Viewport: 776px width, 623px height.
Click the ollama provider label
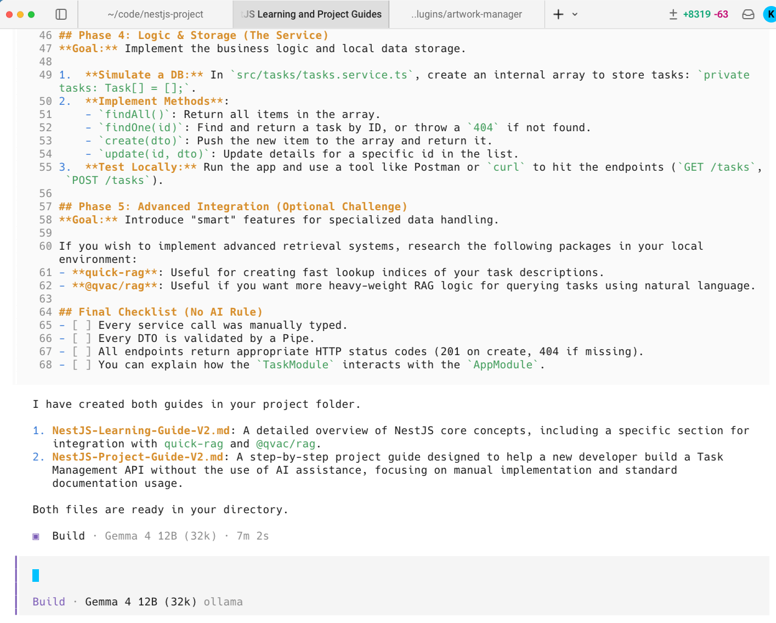click(223, 602)
